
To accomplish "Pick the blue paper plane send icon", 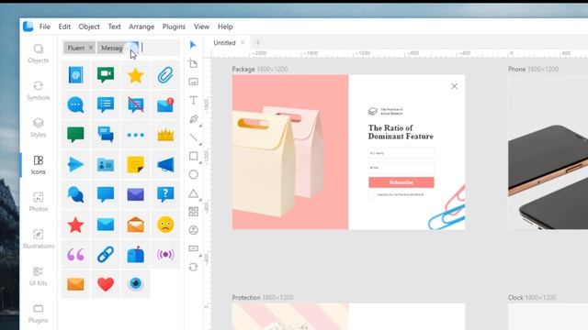I will point(75,165).
